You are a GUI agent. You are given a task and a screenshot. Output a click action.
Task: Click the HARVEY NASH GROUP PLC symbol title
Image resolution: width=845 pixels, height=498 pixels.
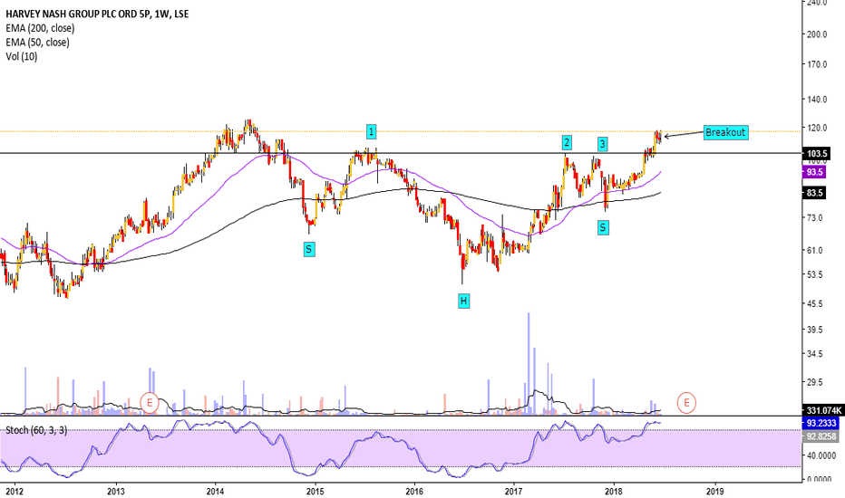click(x=97, y=14)
